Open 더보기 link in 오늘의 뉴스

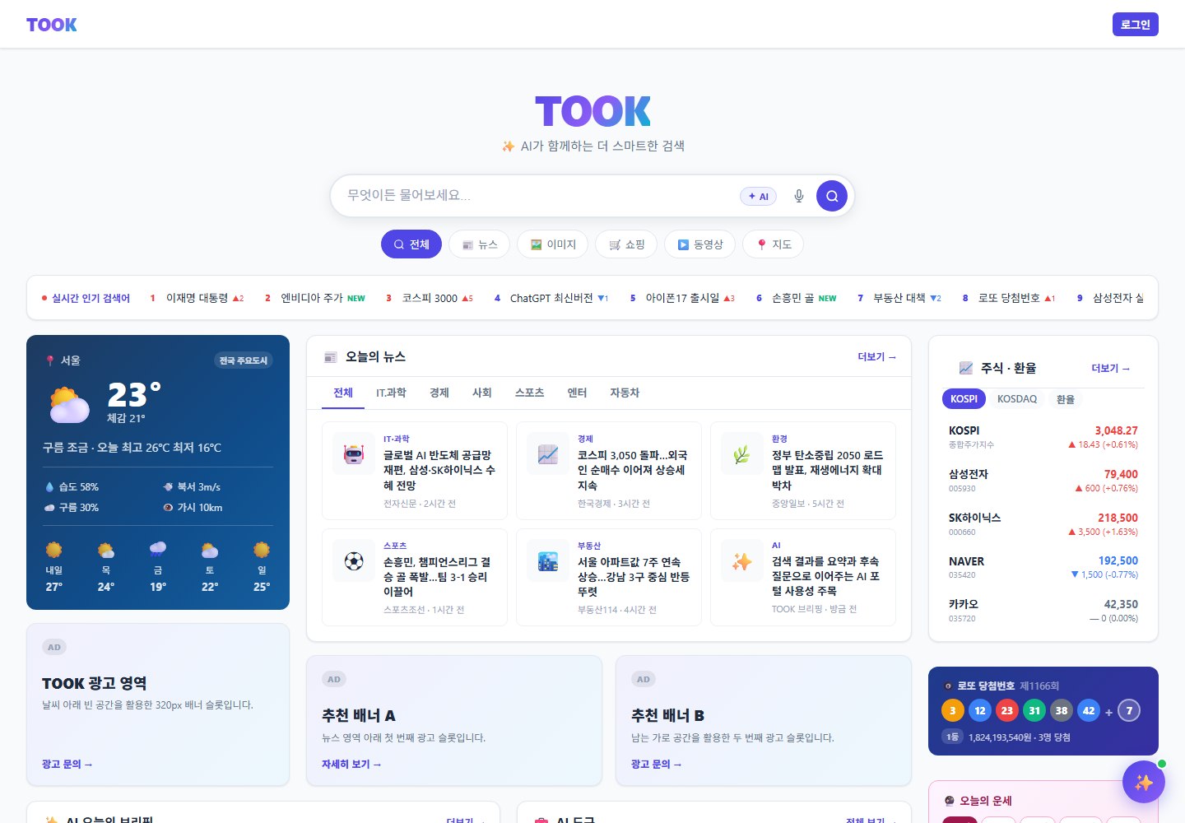pyautogui.click(x=876, y=356)
